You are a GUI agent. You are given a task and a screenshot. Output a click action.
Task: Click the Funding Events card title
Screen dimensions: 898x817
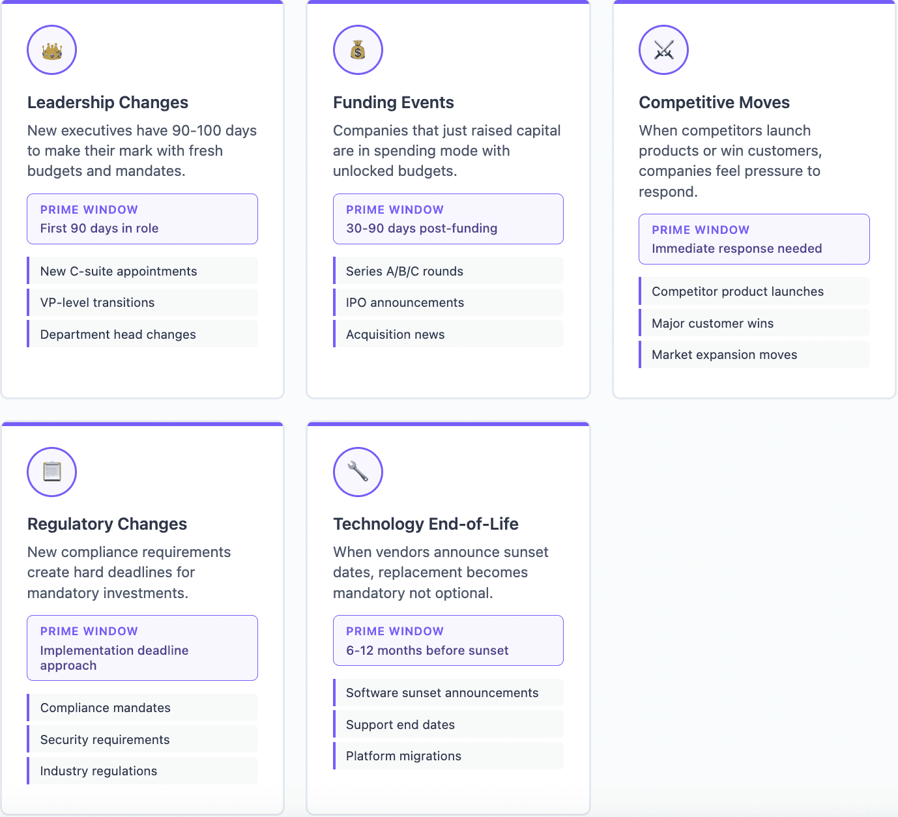(393, 102)
